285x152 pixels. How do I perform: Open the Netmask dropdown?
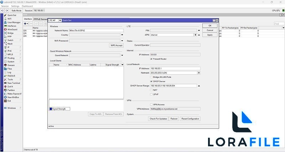pos(199,73)
